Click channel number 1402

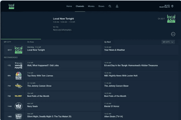tap(10, 116)
